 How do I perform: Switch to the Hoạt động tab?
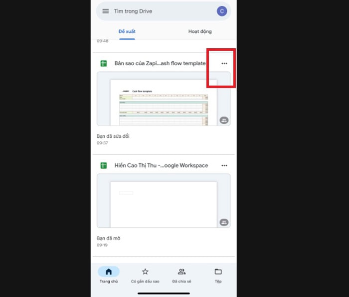(200, 32)
